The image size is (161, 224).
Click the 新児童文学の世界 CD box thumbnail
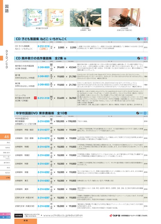click(x=43, y=18)
